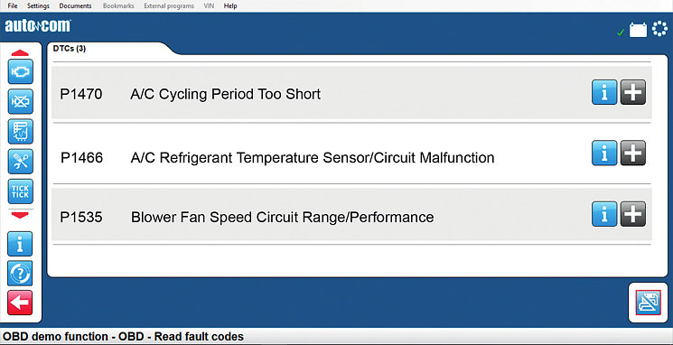Go back with the red arrow button
The image size is (673, 345).
coord(20,303)
